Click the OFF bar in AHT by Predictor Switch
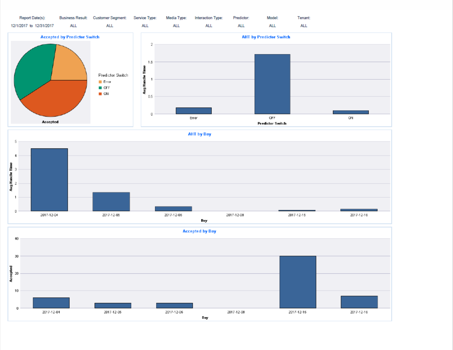Viewport: 453px width, 350px height. 272,84
